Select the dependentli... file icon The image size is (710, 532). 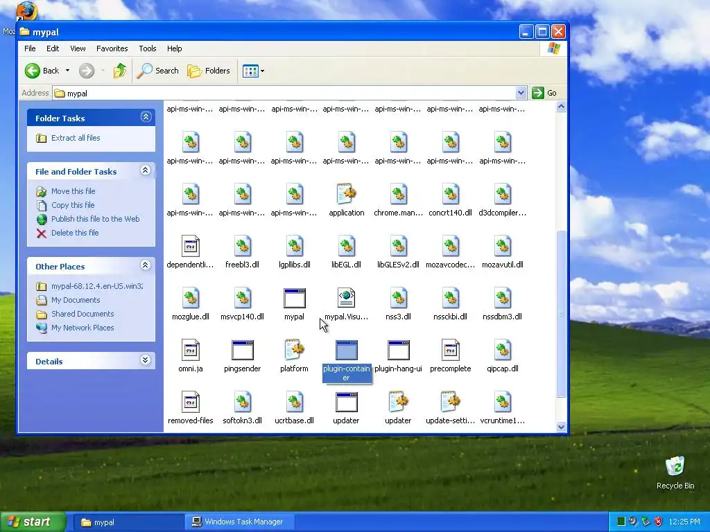coord(190,246)
